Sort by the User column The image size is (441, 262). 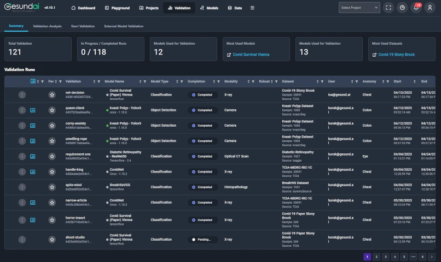[352, 81]
